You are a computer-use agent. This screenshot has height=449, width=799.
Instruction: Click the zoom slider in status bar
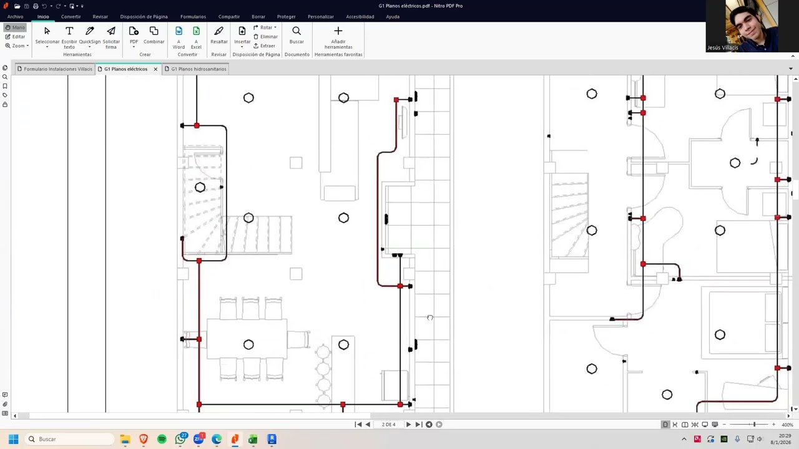749,425
